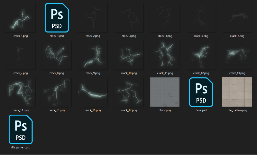This screenshot has width=257, height=155.
Task: Click the label crack_8.png
Action: pos(57,73)
